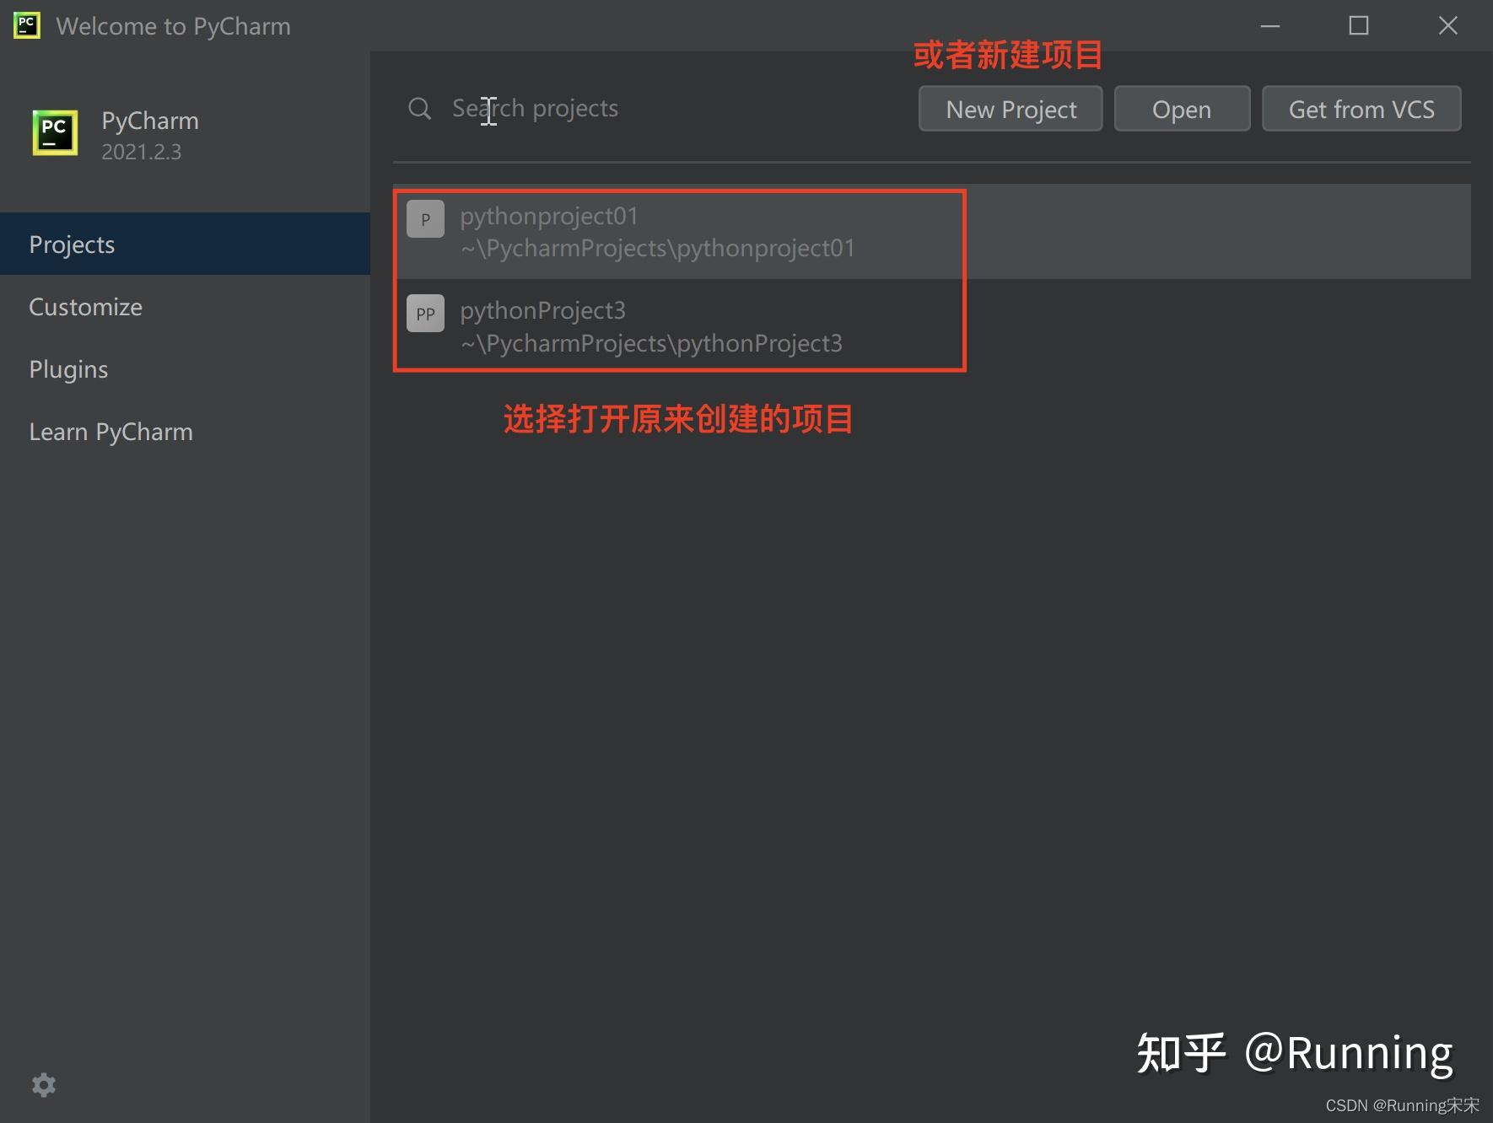The image size is (1493, 1123).
Task: Maximize the Welcome to PyCharm window
Action: (1358, 26)
